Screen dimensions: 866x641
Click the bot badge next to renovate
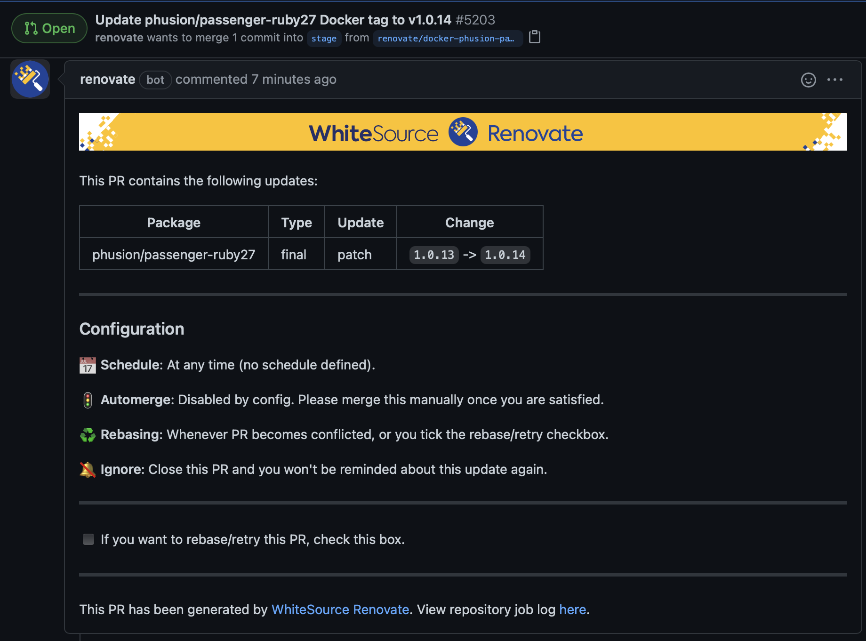(155, 80)
